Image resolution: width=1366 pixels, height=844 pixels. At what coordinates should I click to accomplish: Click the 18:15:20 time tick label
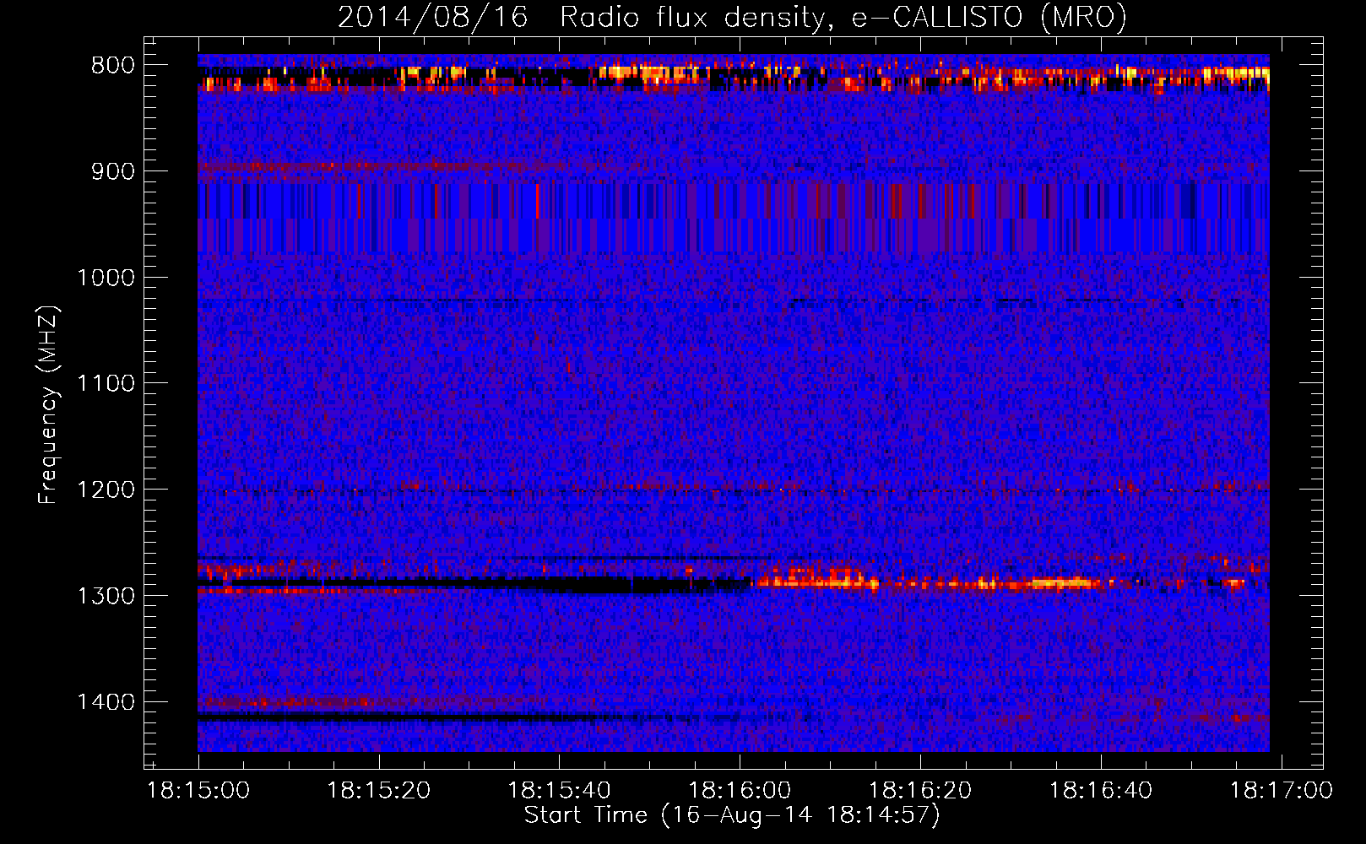point(379,791)
